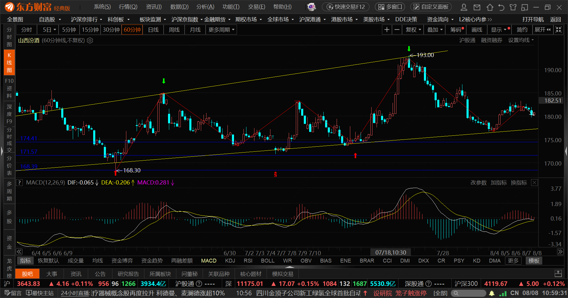The image size is (568, 298).
Task: Click 深股通 help question icon in status bar
Action: [429, 284]
